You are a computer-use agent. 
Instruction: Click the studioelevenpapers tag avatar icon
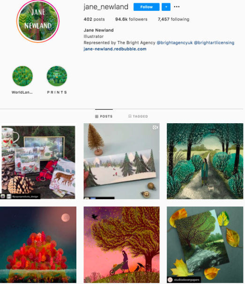point(170,280)
